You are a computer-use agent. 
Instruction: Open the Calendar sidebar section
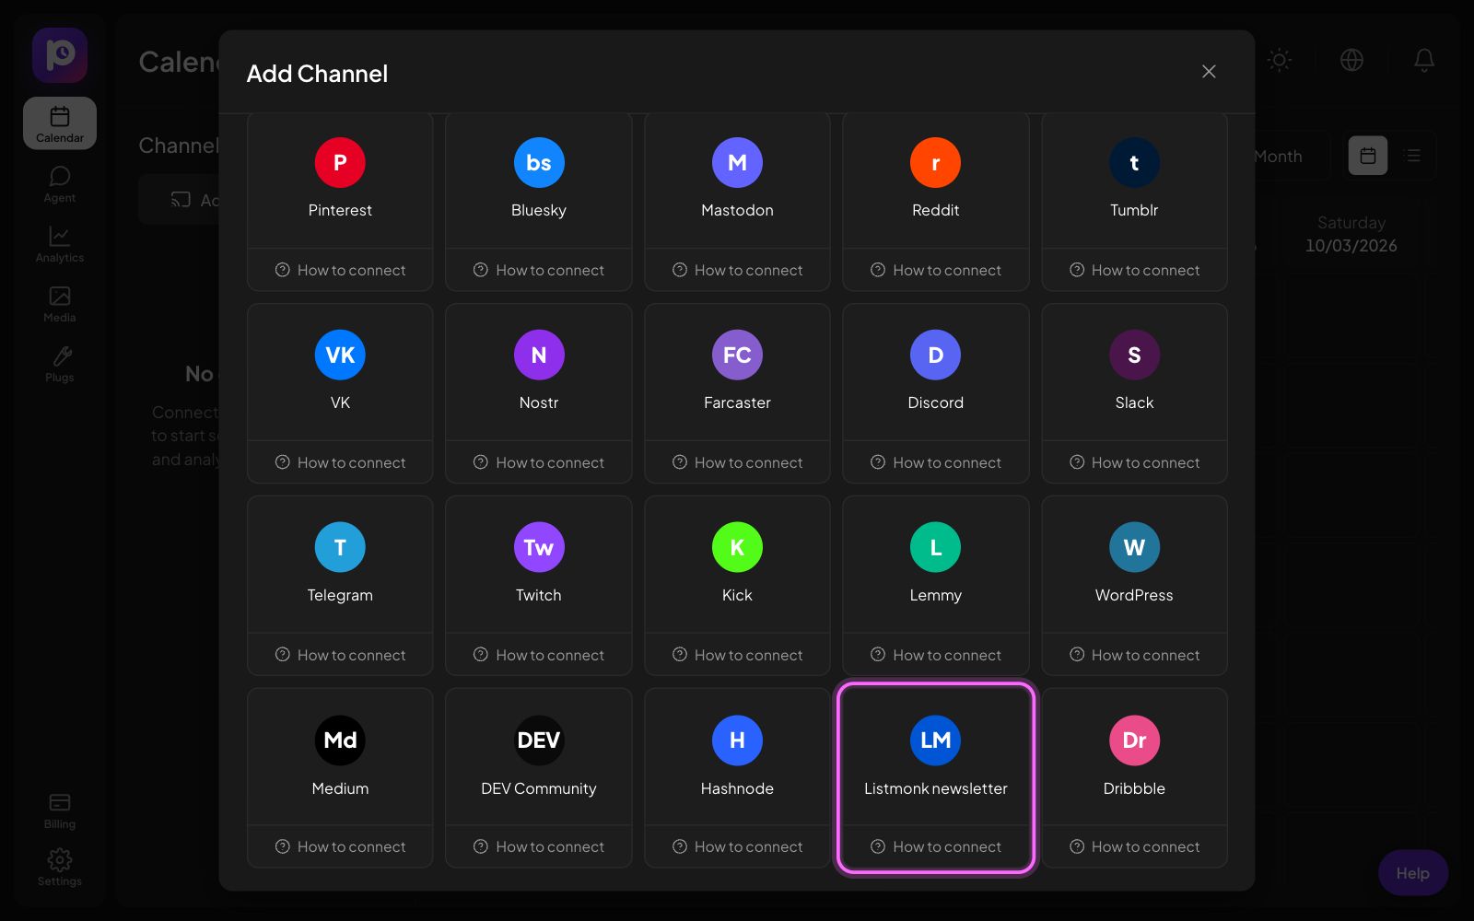(x=60, y=123)
